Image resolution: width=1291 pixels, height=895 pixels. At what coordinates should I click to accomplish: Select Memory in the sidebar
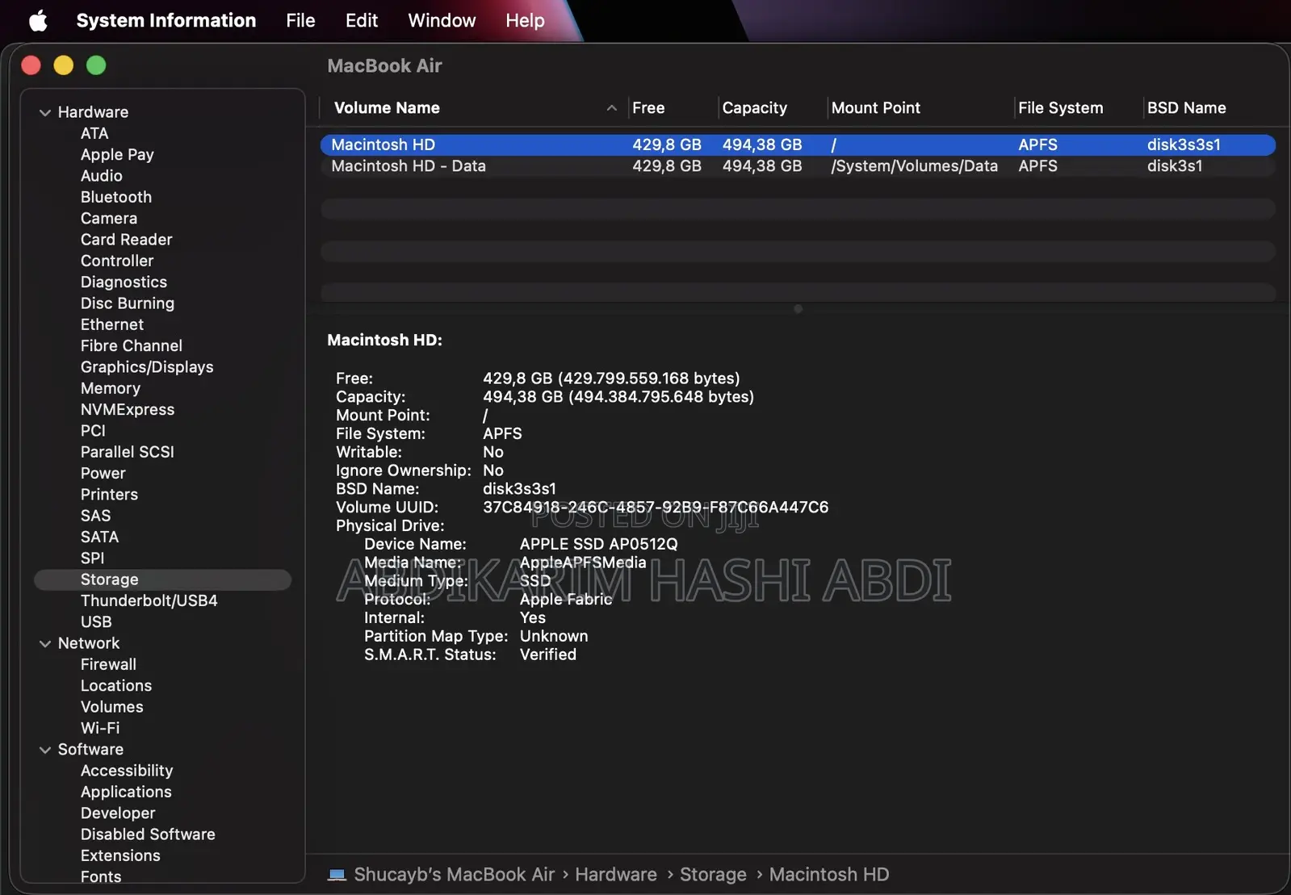(111, 388)
